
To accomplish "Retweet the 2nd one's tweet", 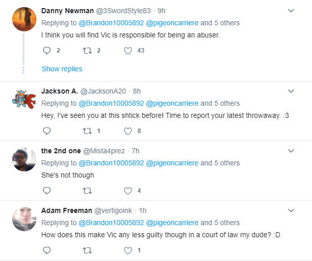I will pyautogui.click(x=87, y=191).
